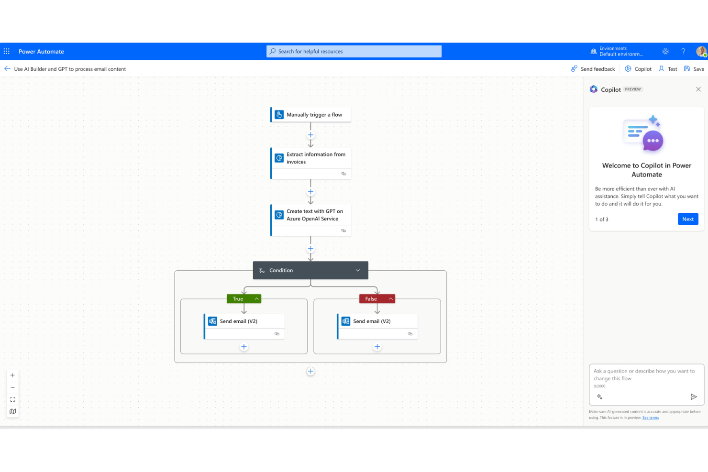Click the '1 of 3' step indicator
708x472 pixels.
[x=602, y=220]
